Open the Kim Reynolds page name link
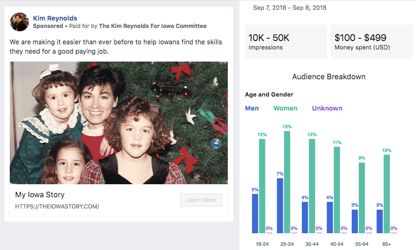The width and height of the screenshot is (416, 250). (55, 18)
